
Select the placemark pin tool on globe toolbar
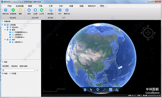click(x=98, y=90)
